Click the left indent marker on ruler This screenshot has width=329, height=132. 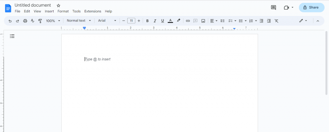(84, 28)
